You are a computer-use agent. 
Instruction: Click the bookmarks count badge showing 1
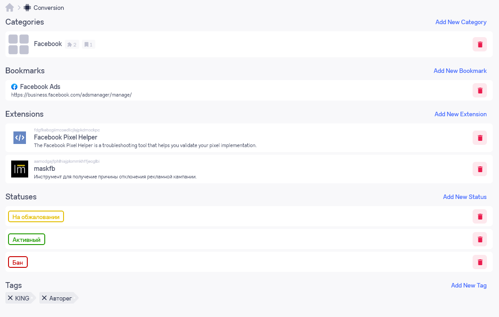pyautogui.click(x=89, y=45)
